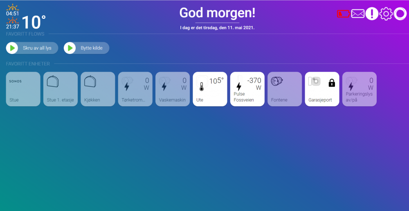Toggle the Vaskemaskin device tile
The height and width of the screenshot is (211, 409).
pos(173,89)
